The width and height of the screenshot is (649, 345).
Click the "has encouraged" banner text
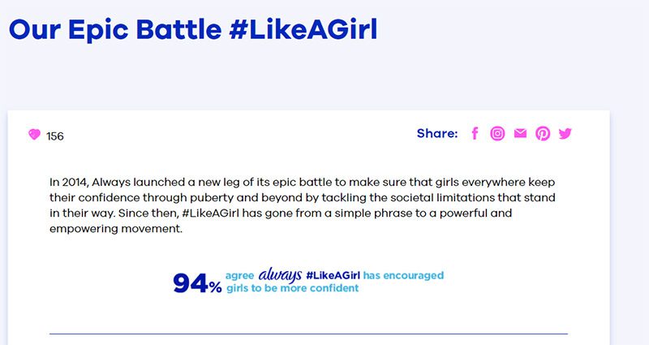click(x=403, y=275)
